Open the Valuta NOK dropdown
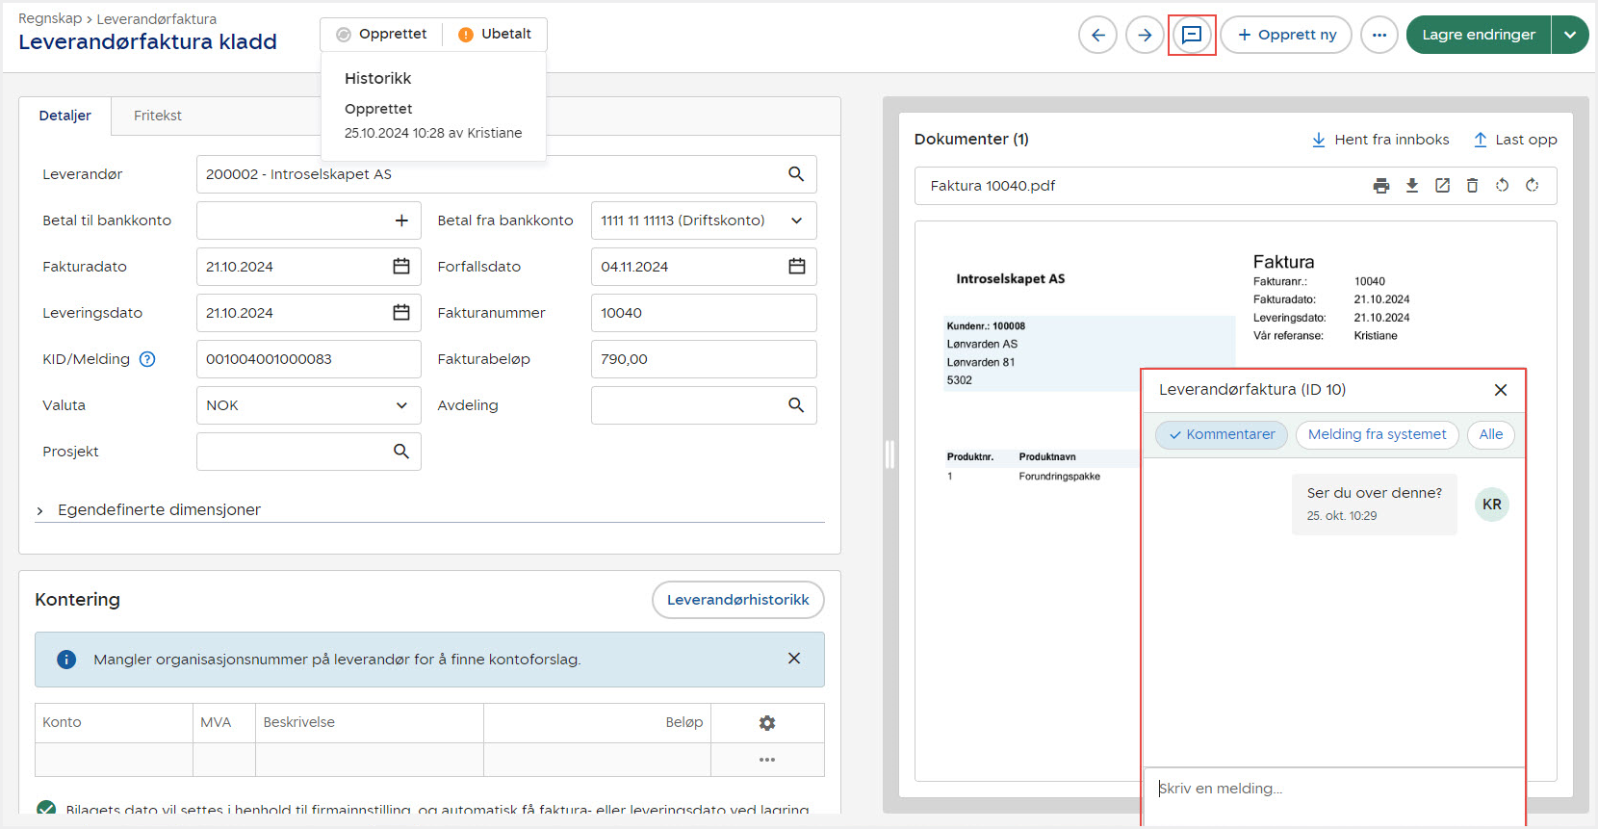The width and height of the screenshot is (1598, 829). 308,405
